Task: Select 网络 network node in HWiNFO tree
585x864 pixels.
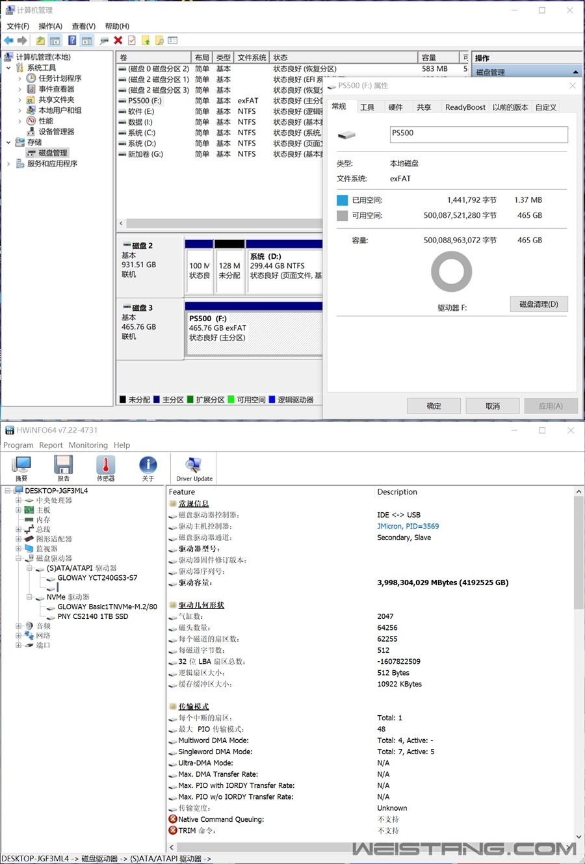Action: (x=43, y=636)
